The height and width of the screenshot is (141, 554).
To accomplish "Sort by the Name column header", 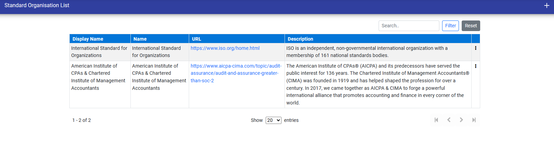I will pyautogui.click(x=140, y=39).
